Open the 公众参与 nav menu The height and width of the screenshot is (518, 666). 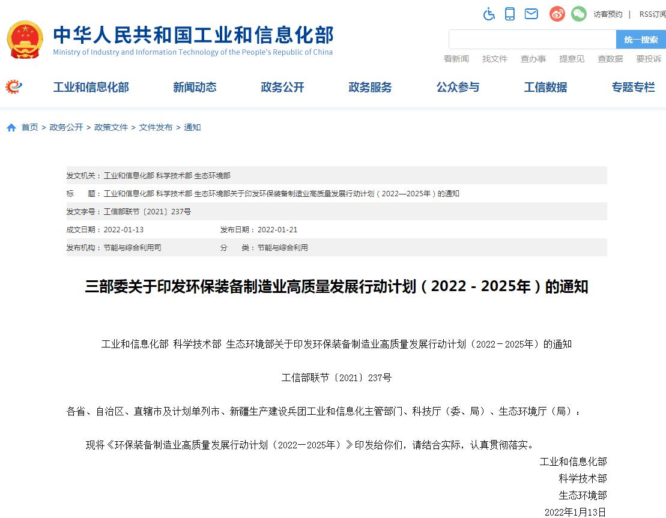point(458,87)
